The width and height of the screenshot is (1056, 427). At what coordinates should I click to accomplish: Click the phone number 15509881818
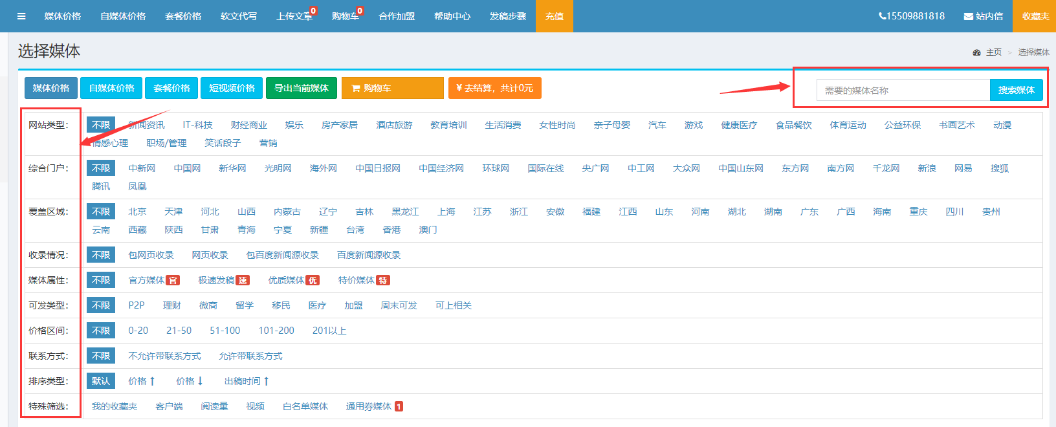[x=912, y=16]
